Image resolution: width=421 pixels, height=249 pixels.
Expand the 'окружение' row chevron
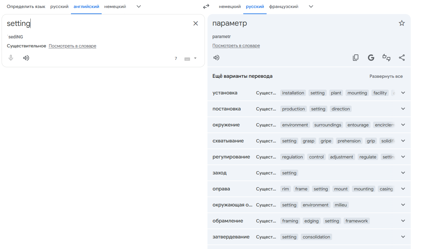pyautogui.click(x=403, y=125)
